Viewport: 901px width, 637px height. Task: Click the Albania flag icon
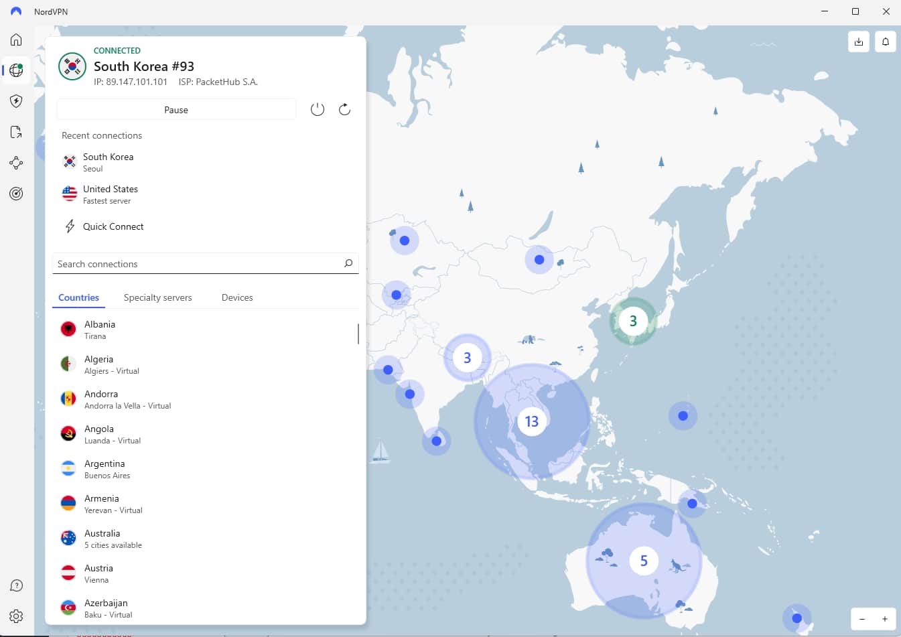pyautogui.click(x=68, y=329)
